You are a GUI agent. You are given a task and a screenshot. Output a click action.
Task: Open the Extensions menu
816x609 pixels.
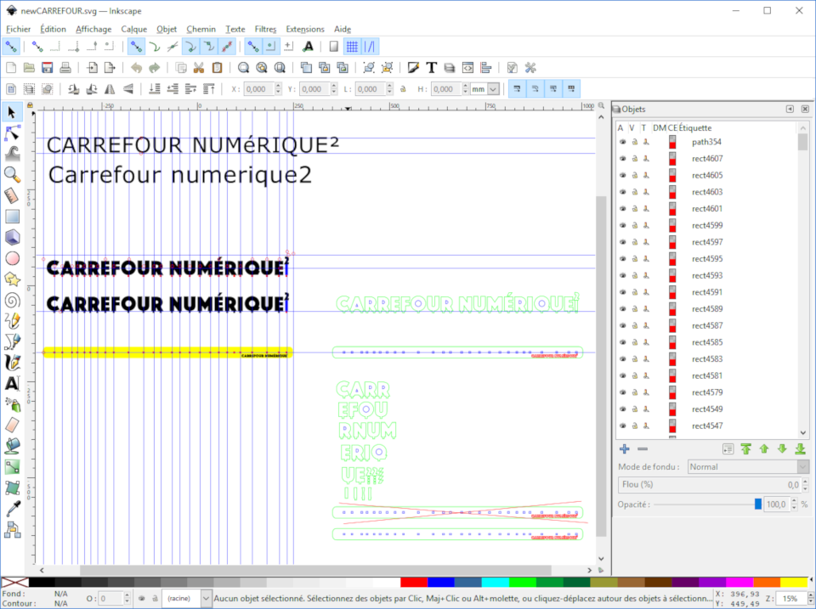pos(304,29)
